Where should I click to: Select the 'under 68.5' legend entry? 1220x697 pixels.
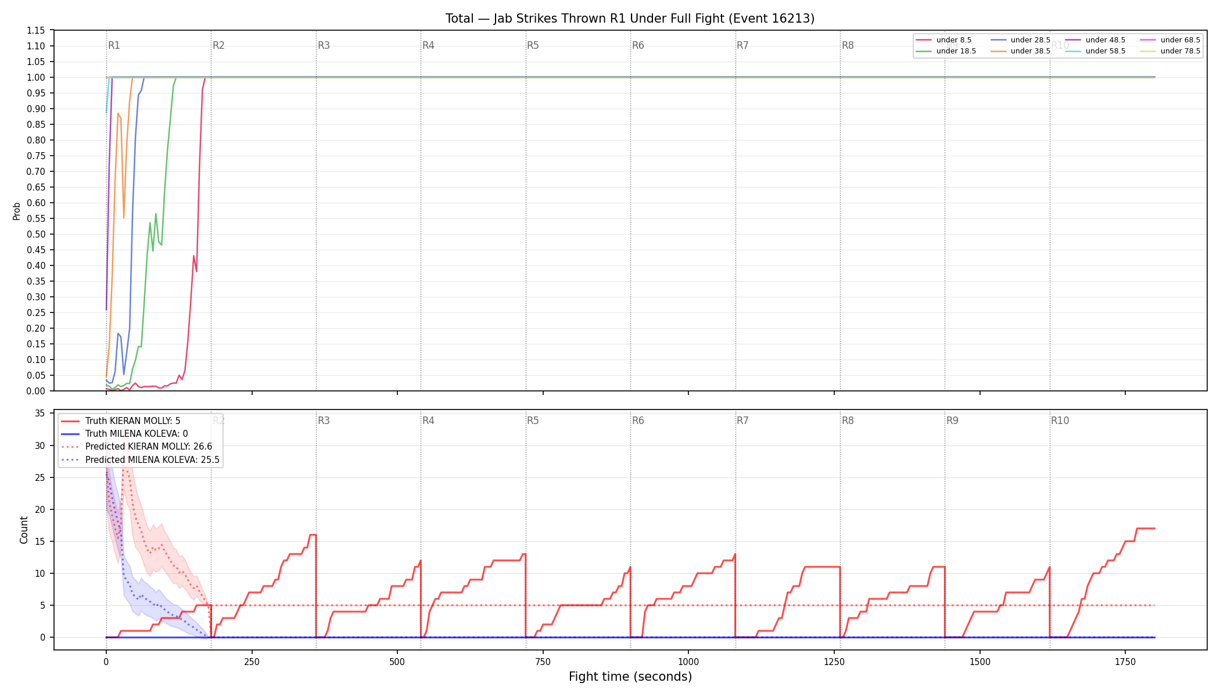tap(1170, 40)
